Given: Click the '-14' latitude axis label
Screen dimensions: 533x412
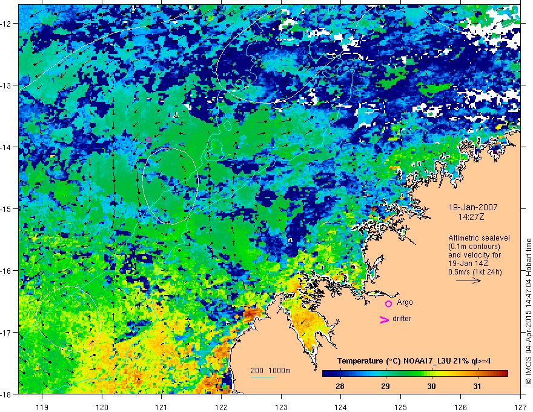Looking at the screenshot, I should [x=7, y=147].
